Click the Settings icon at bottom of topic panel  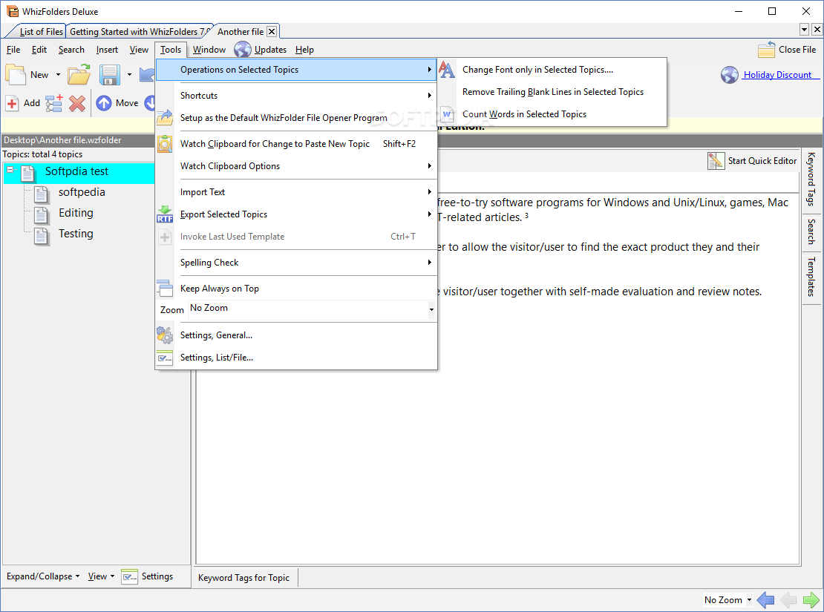click(x=129, y=576)
